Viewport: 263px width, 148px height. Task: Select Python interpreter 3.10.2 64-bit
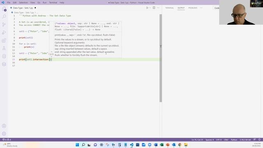pyautogui.click(x=245, y=140)
